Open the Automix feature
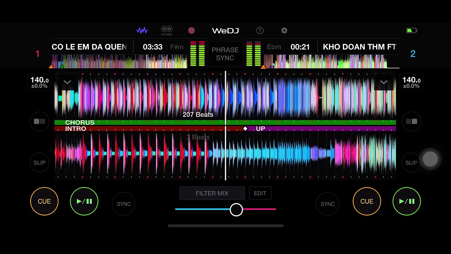The width and height of the screenshot is (451, 254). pyautogui.click(x=167, y=31)
